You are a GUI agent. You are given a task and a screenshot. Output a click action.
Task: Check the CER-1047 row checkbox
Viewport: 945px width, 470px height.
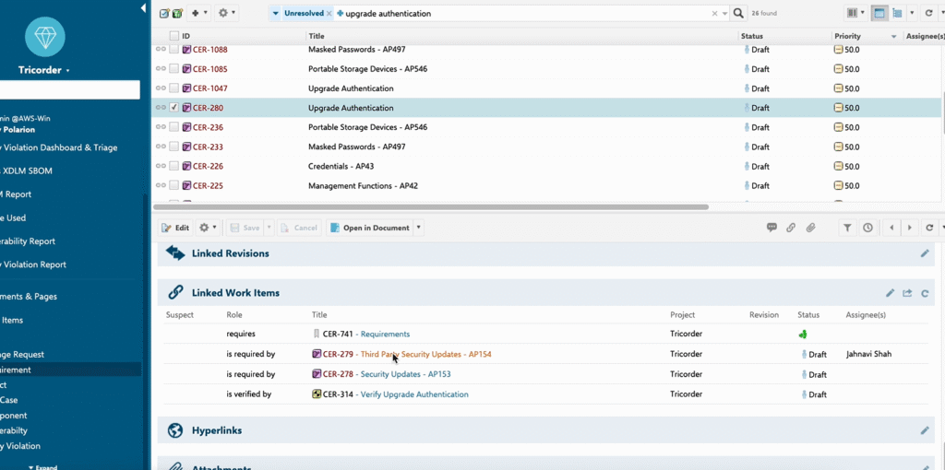(174, 88)
